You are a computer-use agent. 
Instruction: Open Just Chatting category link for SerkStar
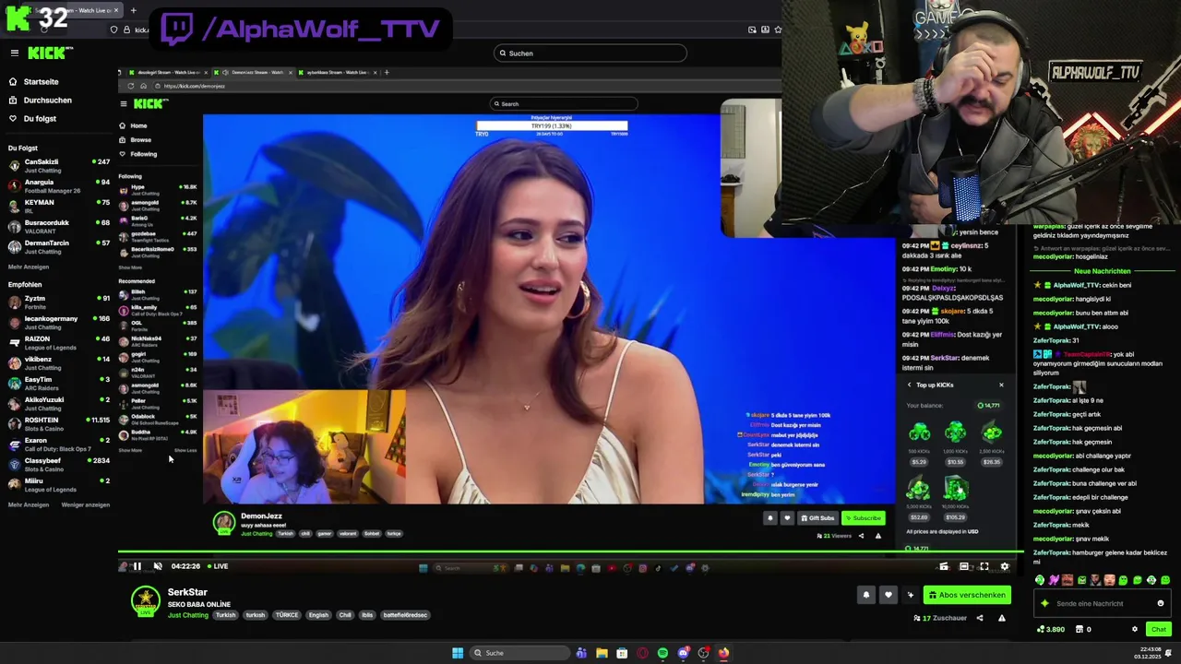(x=188, y=615)
